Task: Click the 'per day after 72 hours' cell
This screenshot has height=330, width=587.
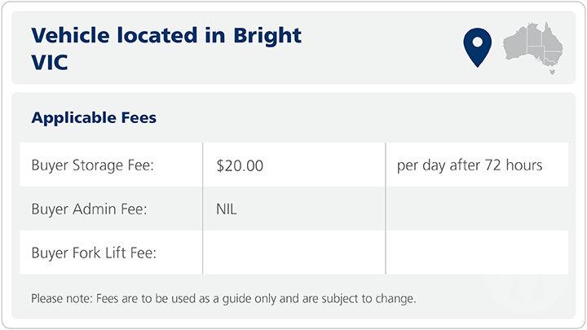Action: (x=470, y=165)
